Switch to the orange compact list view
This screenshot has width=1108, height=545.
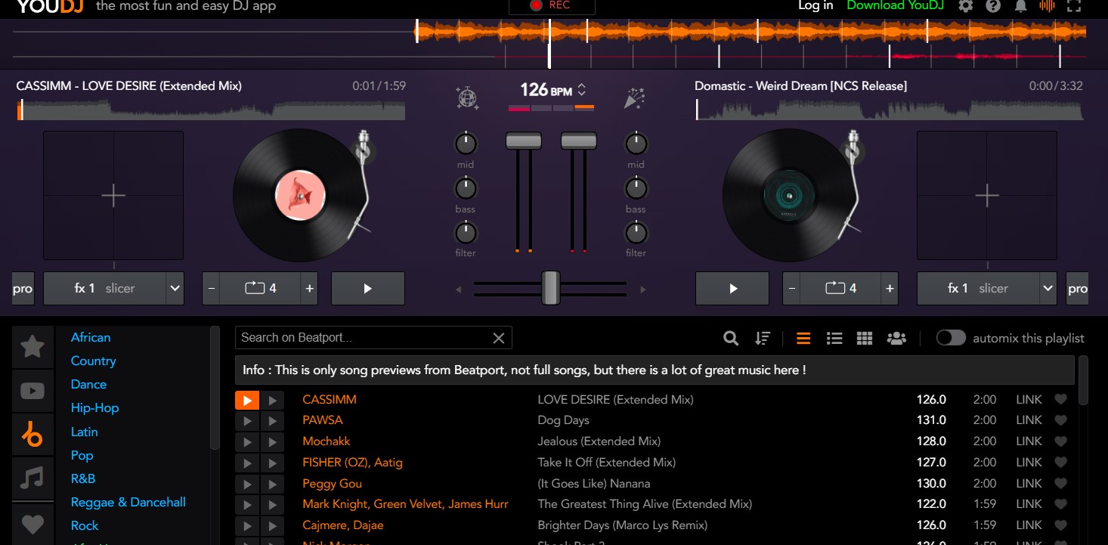click(x=803, y=338)
